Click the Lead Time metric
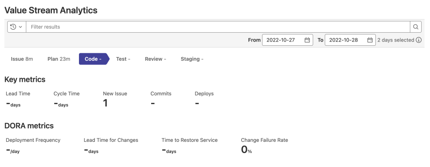The image size is (430, 167). tap(18, 99)
